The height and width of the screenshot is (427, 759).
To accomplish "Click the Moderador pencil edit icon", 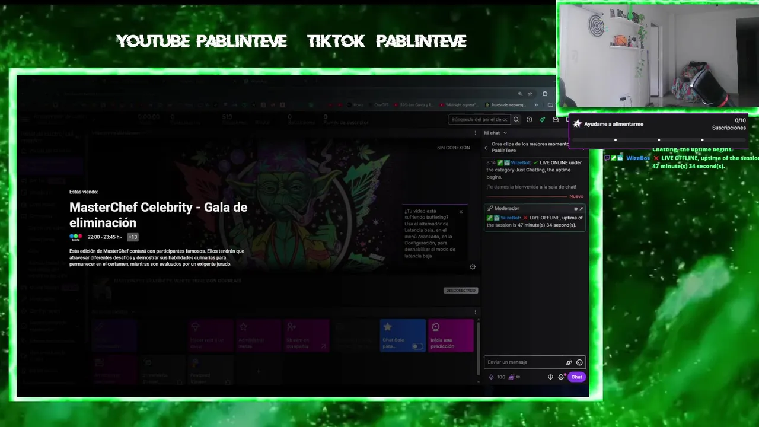I will [581, 208].
